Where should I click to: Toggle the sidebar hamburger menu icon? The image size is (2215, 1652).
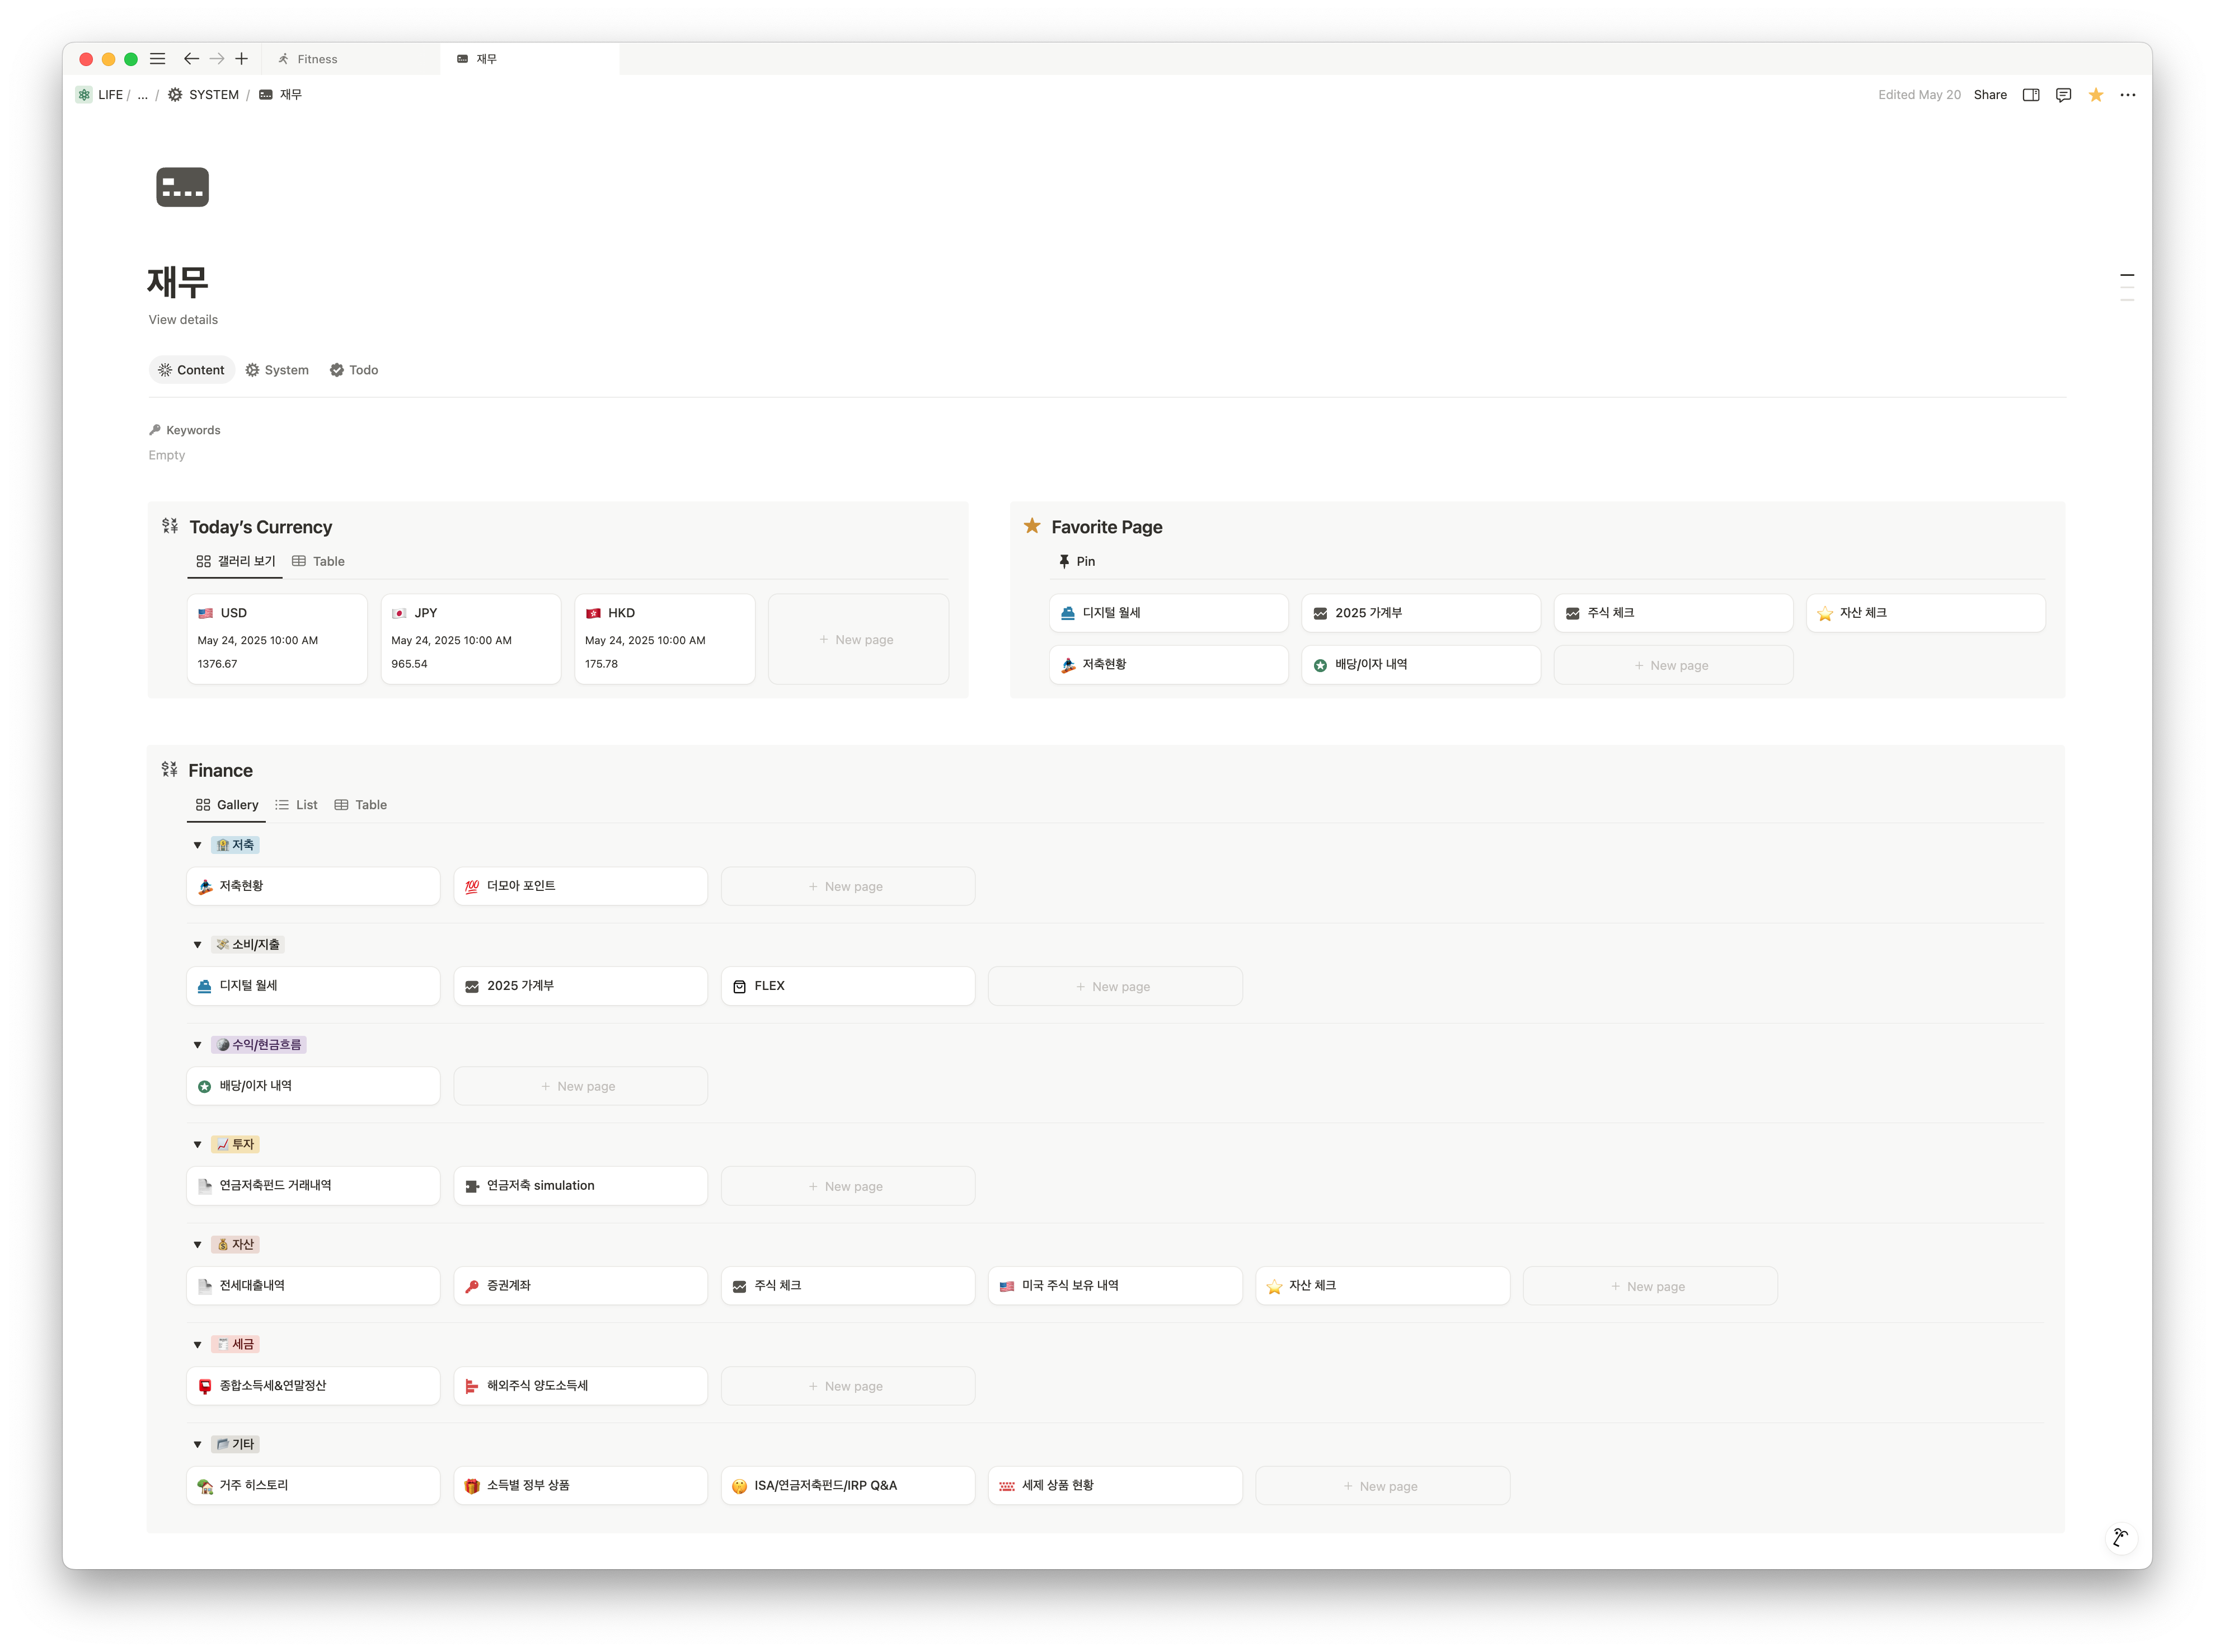158,59
